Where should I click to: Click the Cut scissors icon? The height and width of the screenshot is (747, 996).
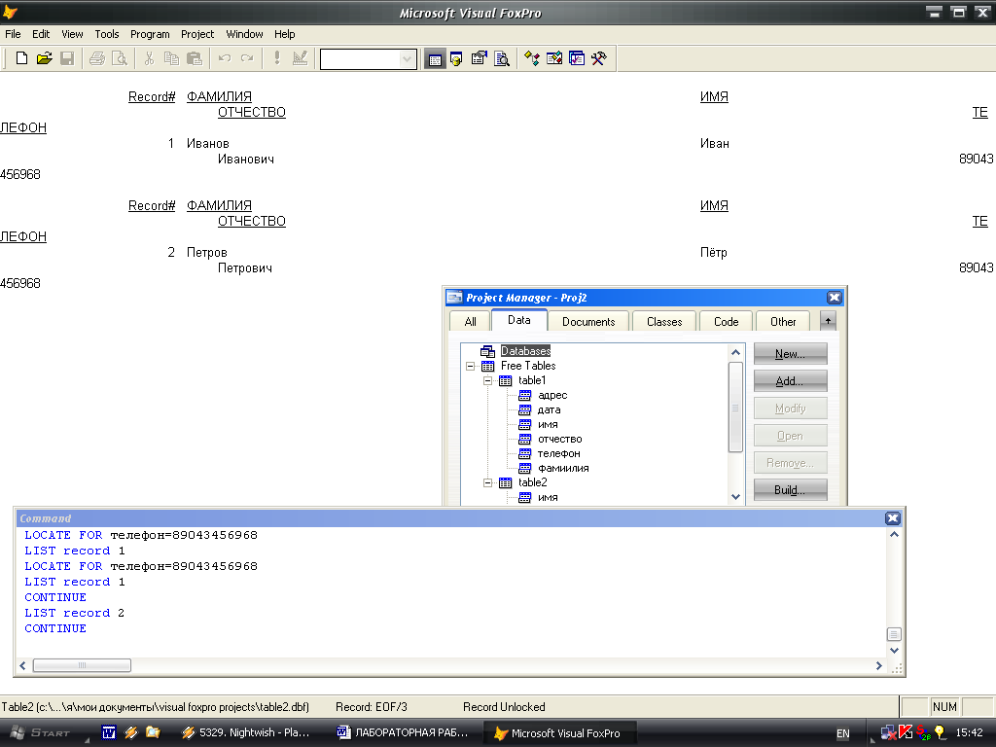point(149,58)
